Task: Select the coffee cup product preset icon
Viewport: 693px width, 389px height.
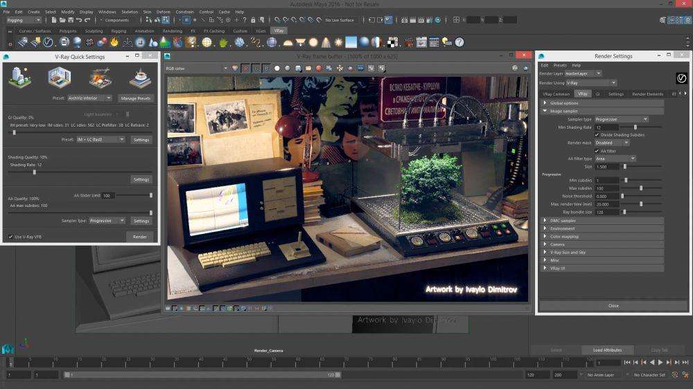Action: (140, 78)
